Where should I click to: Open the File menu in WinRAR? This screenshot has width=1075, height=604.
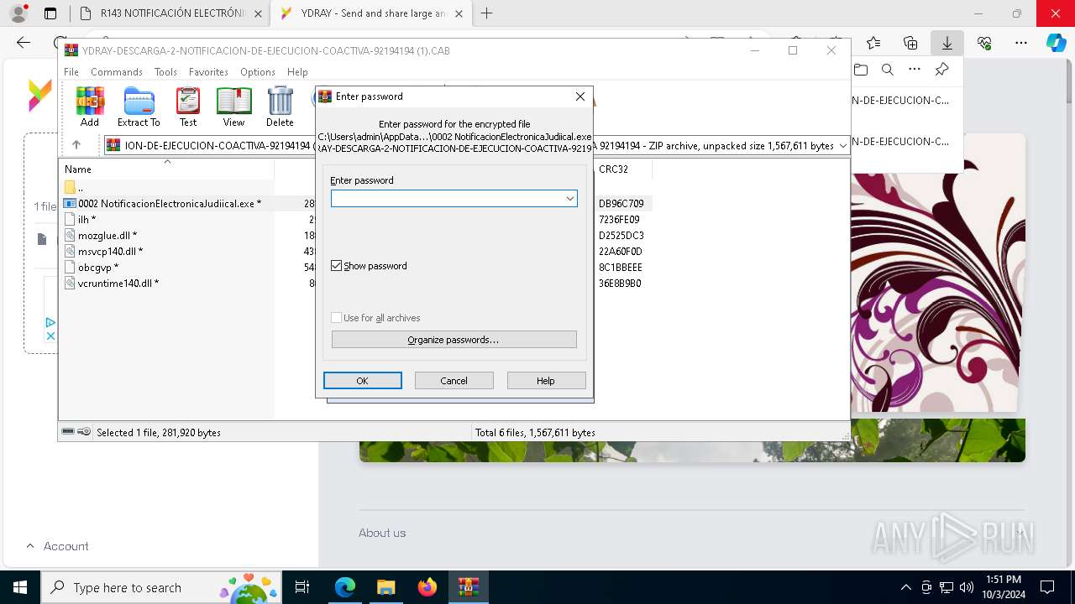click(x=71, y=72)
